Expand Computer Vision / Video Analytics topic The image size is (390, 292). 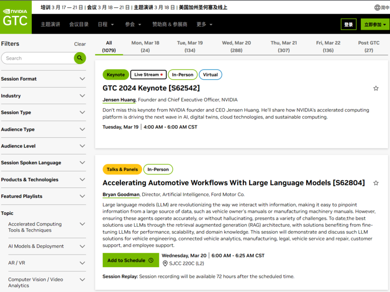click(x=47, y=282)
